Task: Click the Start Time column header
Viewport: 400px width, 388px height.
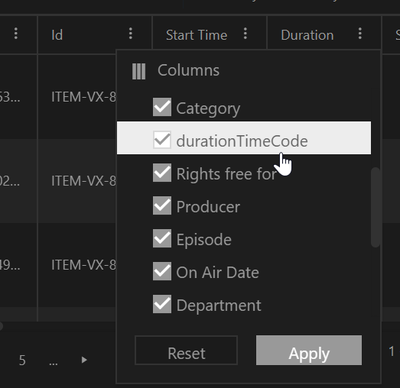Action: click(x=197, y=35)
